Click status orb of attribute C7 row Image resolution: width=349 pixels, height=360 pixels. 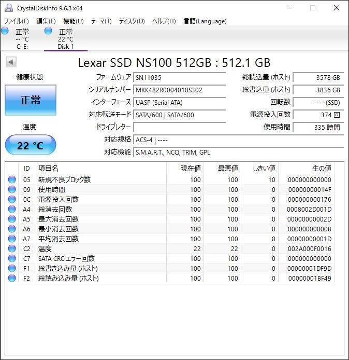pos(12,258)
